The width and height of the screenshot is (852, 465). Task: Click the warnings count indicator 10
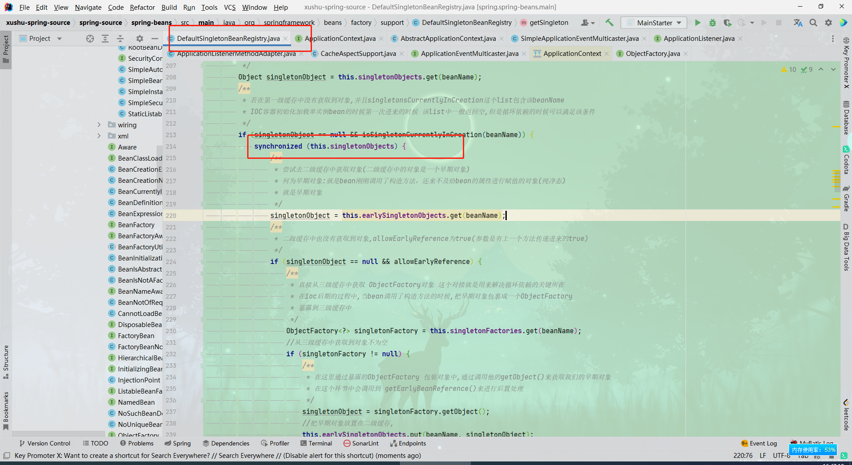tap(789, 69)
